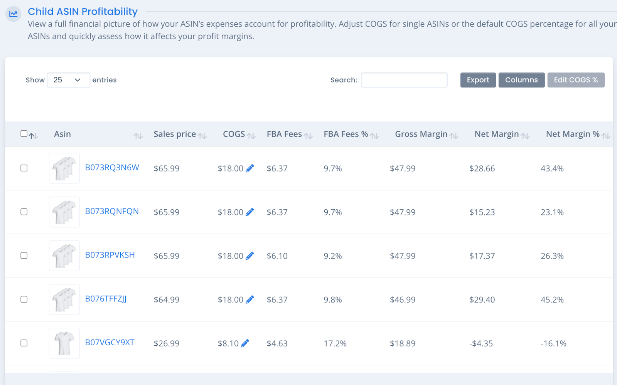Sort by FBA Fees % column arrows
The width and height of the screenshot is (617, 385).
pos(374,135)
